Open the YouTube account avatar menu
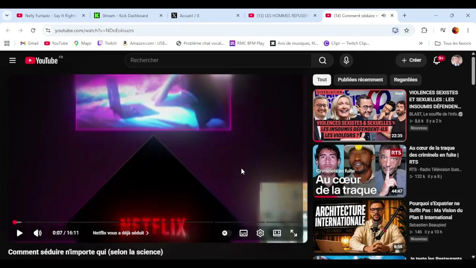This screenshot has height=268, width=476. point(457,60)
